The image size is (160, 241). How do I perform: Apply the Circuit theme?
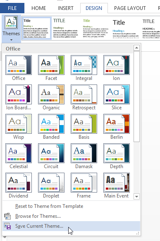[x=51, y=153]
